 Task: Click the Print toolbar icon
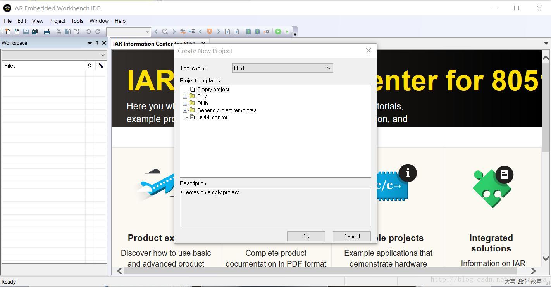(47, 32)
